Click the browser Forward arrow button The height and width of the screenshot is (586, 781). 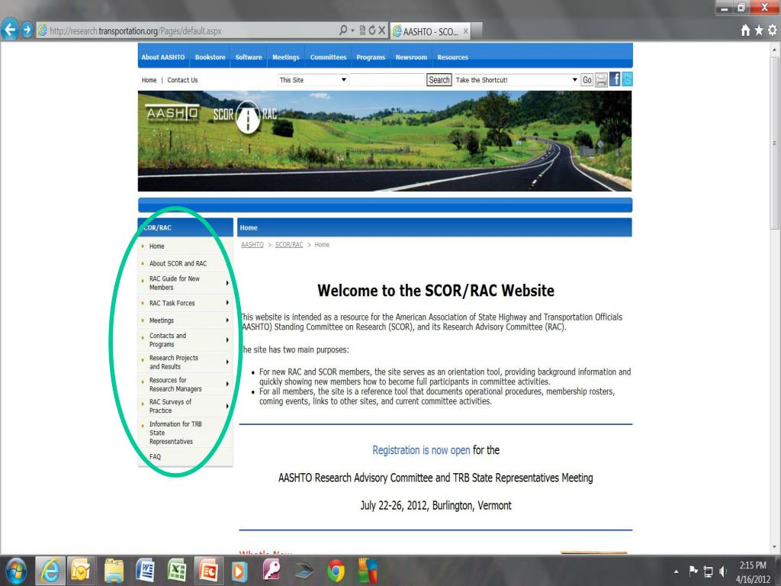27,30
